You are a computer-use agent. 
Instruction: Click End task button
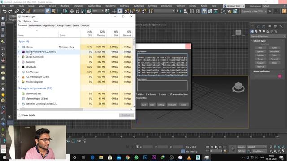click(126, 115)
